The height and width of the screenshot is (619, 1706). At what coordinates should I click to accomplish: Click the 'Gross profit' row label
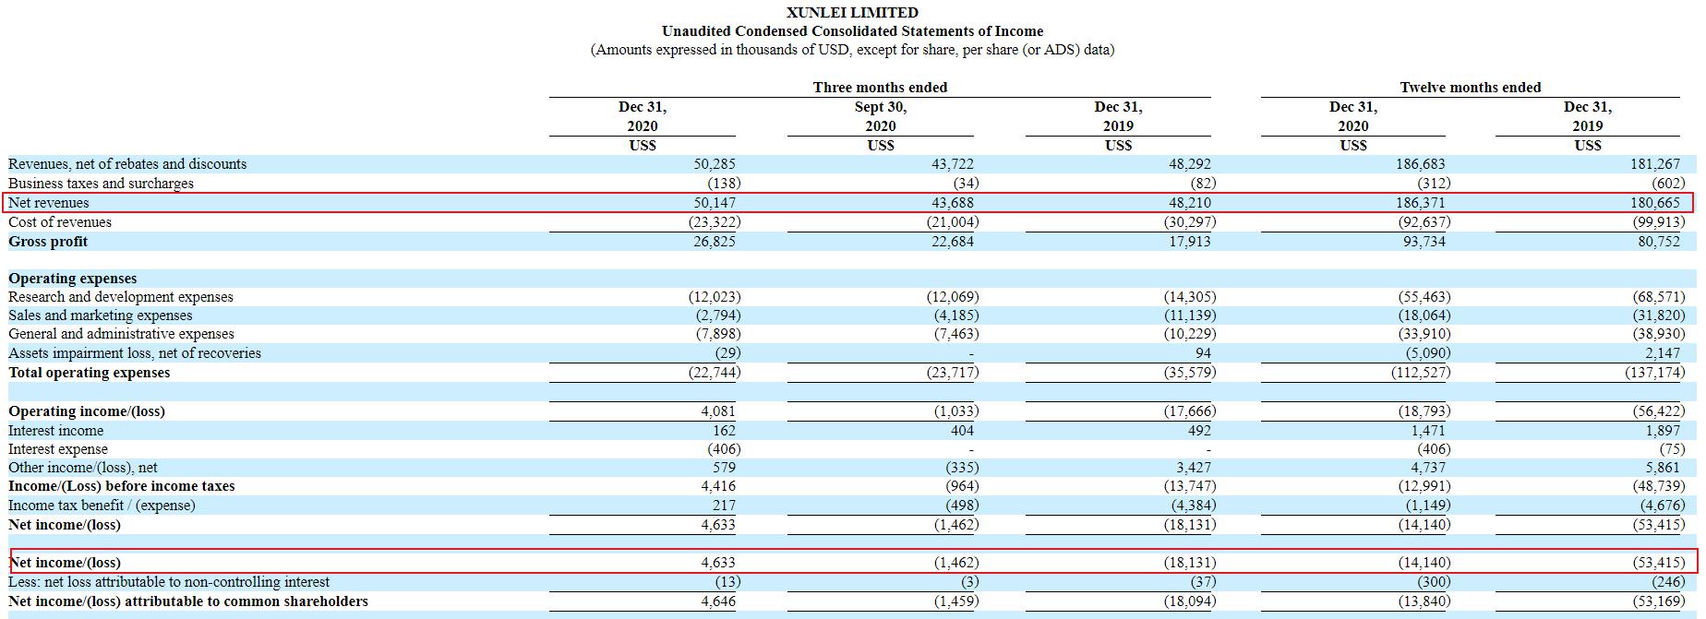point(48,242)
